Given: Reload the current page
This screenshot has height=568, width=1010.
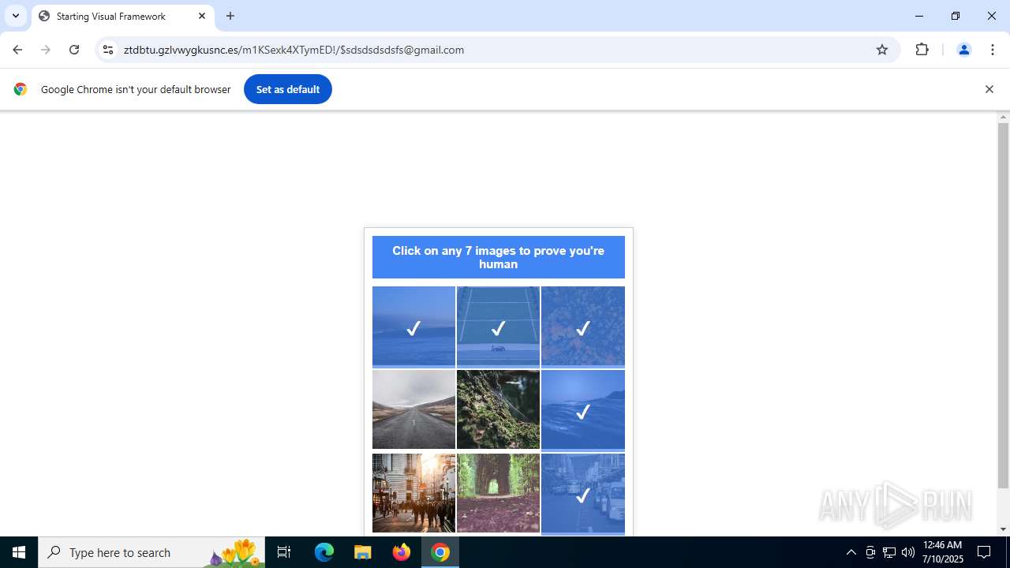Looking at the screenshot, I should point(74,50).
